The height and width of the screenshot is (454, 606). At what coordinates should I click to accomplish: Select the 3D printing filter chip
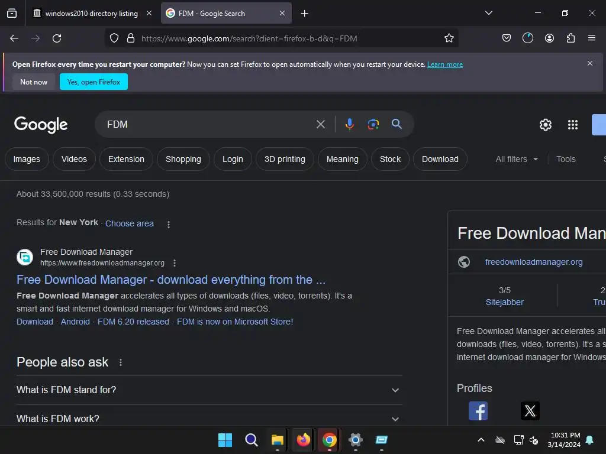pyautogui.click(x=285, y=159)
